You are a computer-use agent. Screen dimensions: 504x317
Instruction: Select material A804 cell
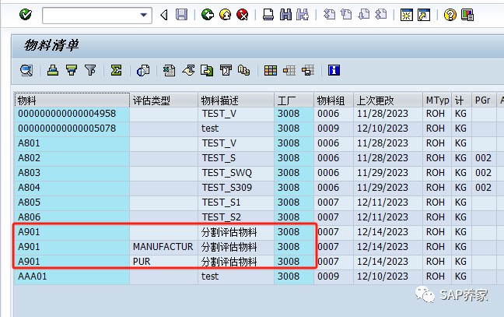click(x=72, y=188)
